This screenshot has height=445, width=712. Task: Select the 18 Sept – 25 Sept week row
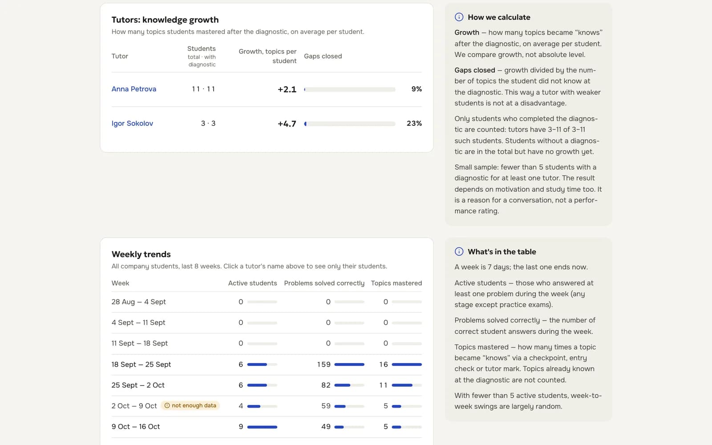tap(267, 364)
